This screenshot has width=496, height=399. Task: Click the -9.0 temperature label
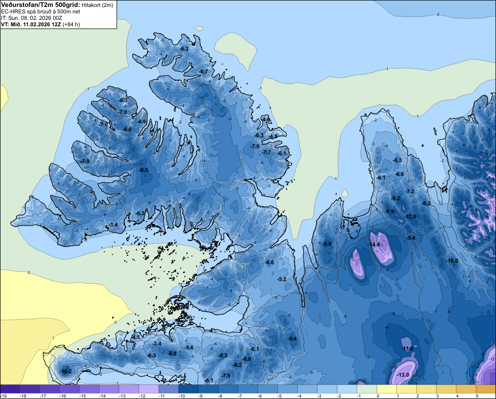click(x=247, y=359)
